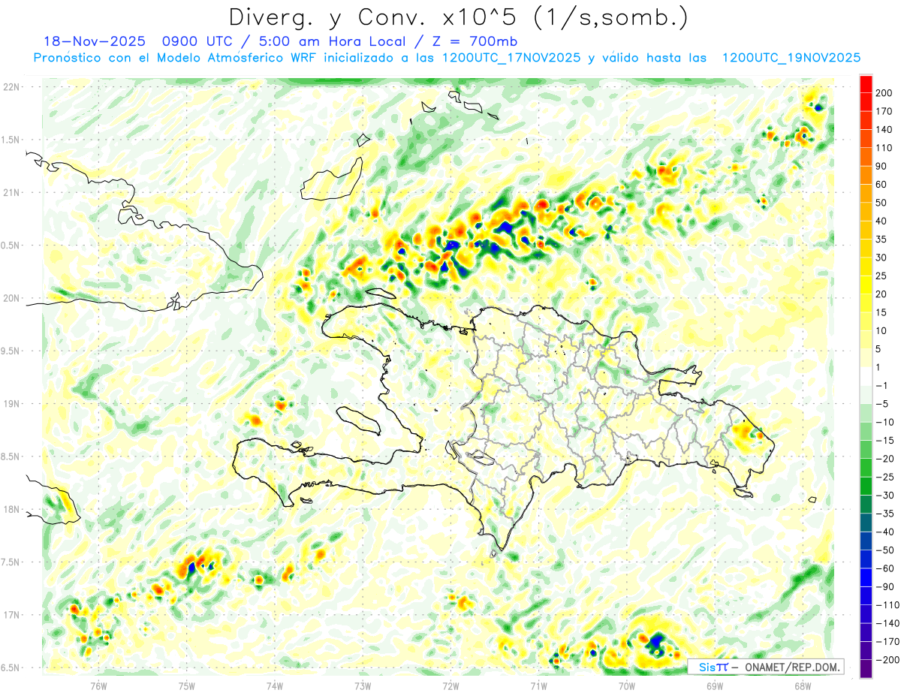This screenshot has width=901, height=696.
Task: Click the 17N latitude axis label
Action: [11, 615]
